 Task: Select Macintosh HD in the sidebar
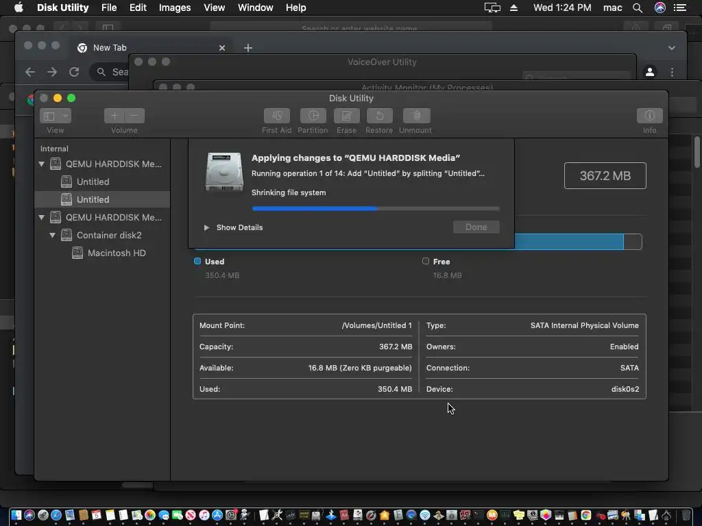pos(103,253)
